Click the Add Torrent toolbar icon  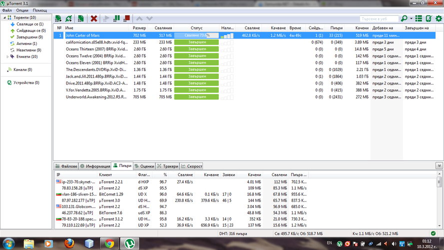[58, 18]
